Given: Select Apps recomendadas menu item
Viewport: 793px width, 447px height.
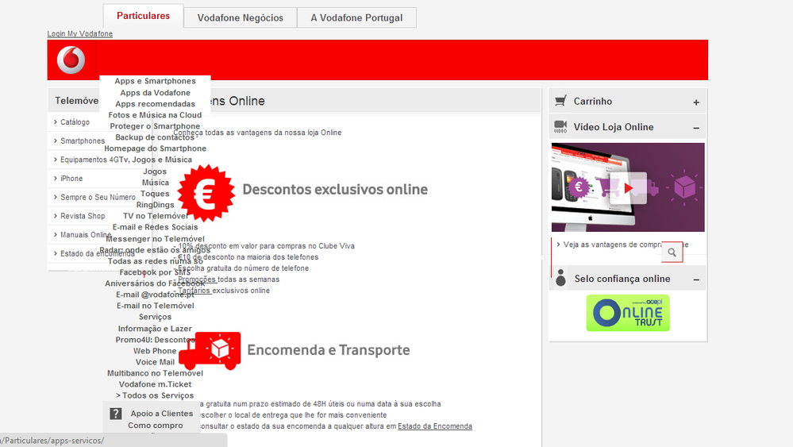Looking at the screenshot, I should [156, 104].
